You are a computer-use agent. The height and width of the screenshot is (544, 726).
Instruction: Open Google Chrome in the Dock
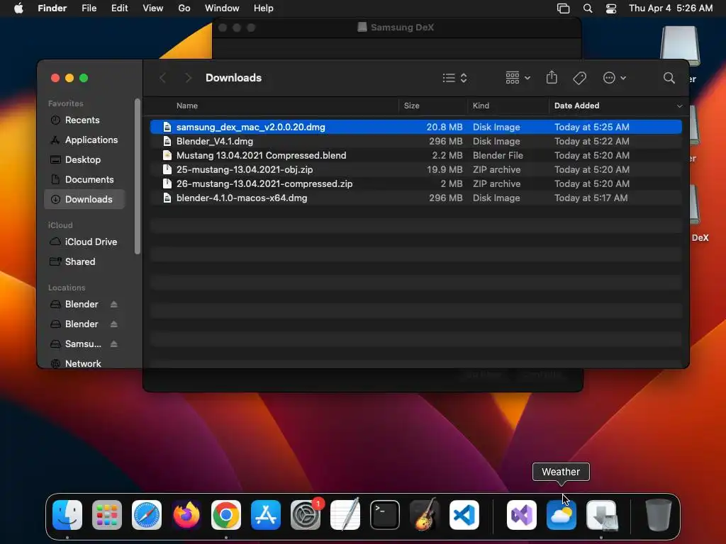click(x=226, y=515)
